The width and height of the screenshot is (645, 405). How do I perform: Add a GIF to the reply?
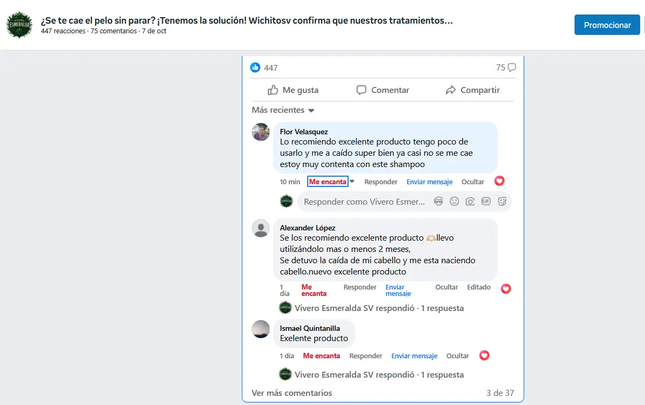coord(486,201)
